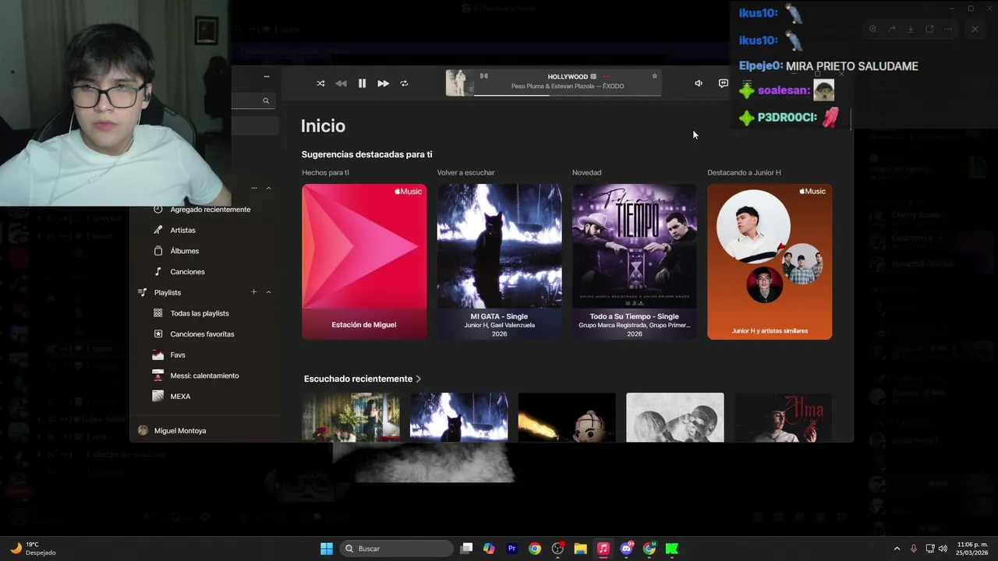Open library section options dots
This screenshot has height=561, width=998.
point(253,188)
